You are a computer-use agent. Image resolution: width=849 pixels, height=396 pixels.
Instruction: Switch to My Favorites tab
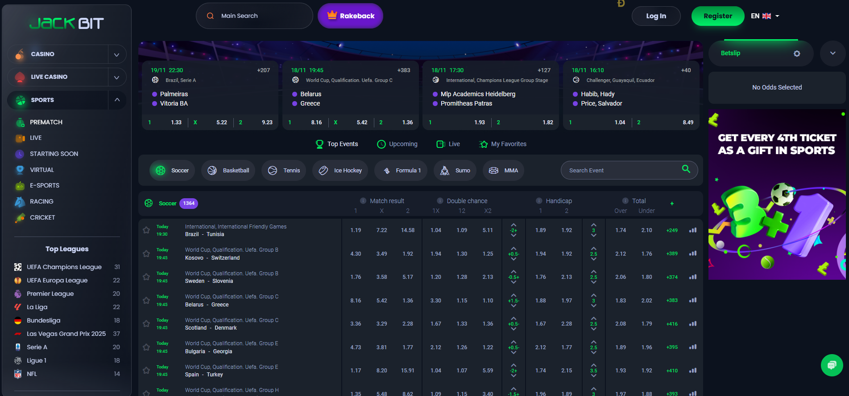point(502,144)
